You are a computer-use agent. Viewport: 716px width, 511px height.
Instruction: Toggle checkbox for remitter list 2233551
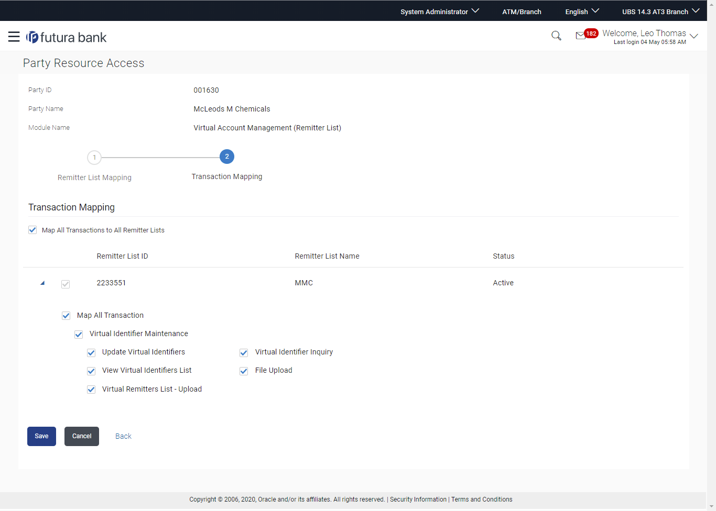pos(66,284)
